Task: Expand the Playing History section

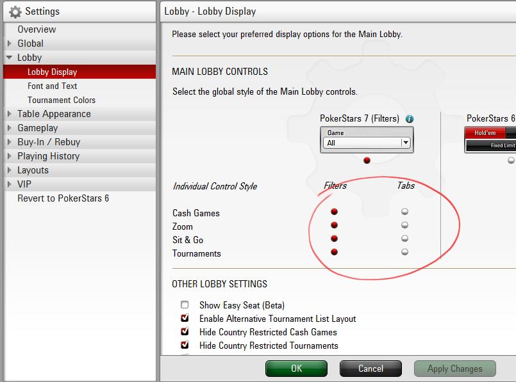Action: [10, 156]
